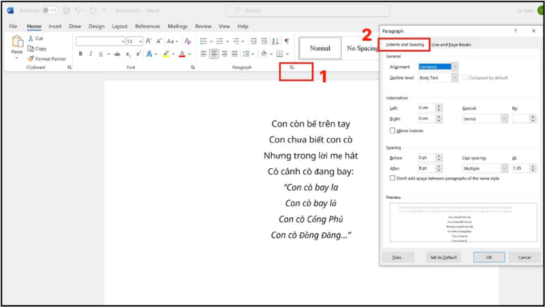Center-align text using ribbon alignment icon
This screenshot has width=545, height=307.
[214, 54]
